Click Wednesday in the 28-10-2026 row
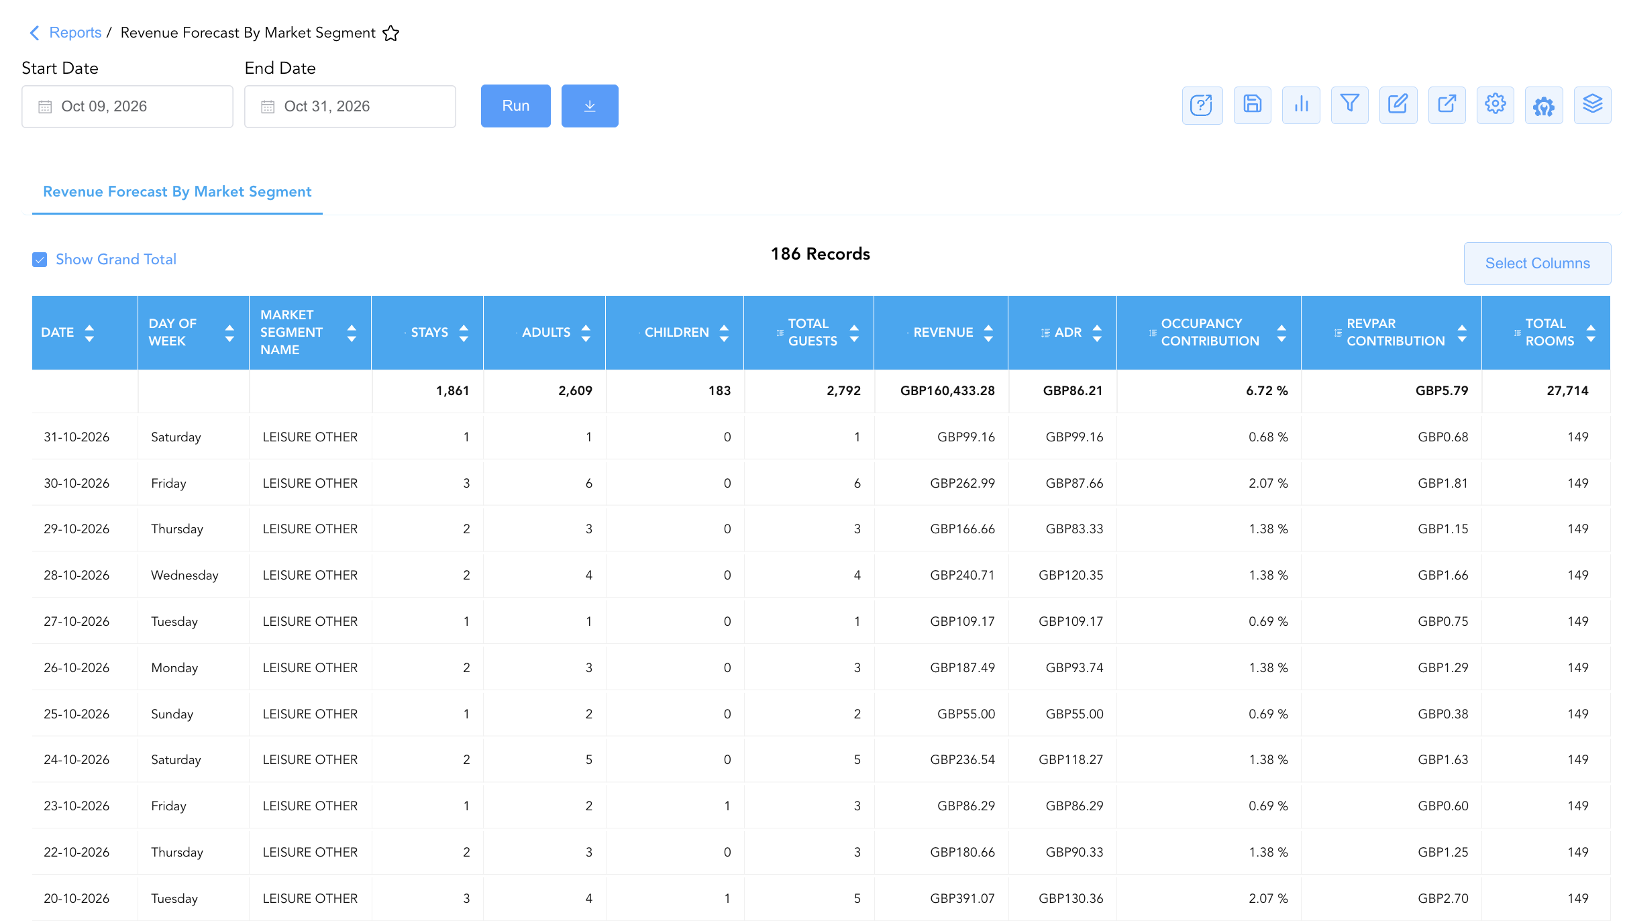This screenshot has width=1625, height=923. pos(185,576)
